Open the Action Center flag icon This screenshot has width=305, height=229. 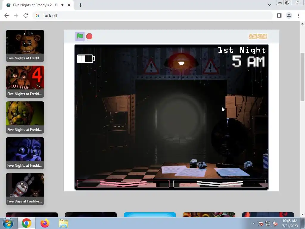coord(261,224)
